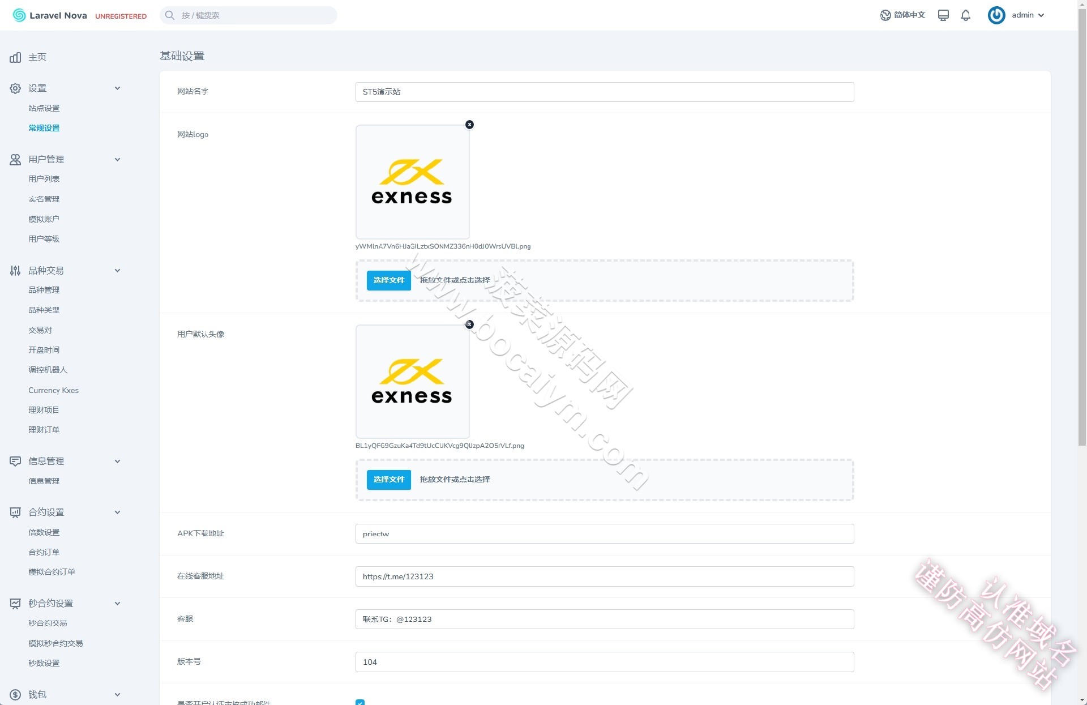Image resolution: width=1087 pixels, height=705 pixels.
Task: Click 选择文件 for 用户默认头像
Action: coord(389,480)
